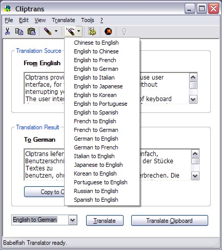Click the Translate Clipboard button

tap(170, 221)
